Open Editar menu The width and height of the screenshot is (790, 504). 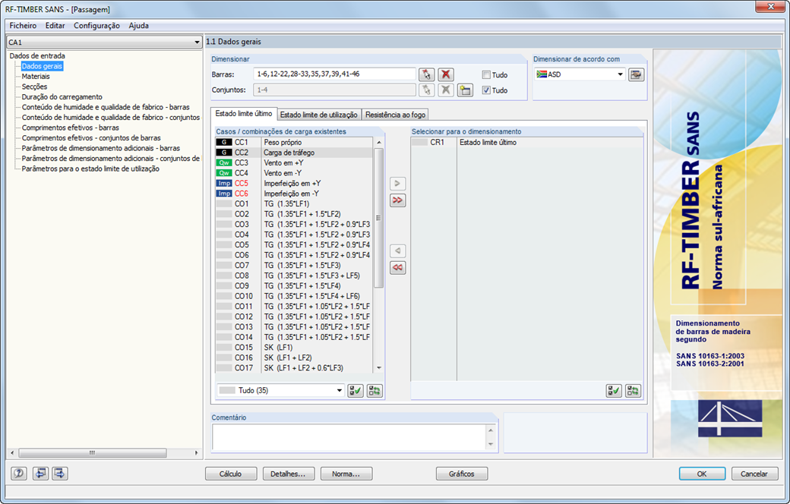(55, 26)
